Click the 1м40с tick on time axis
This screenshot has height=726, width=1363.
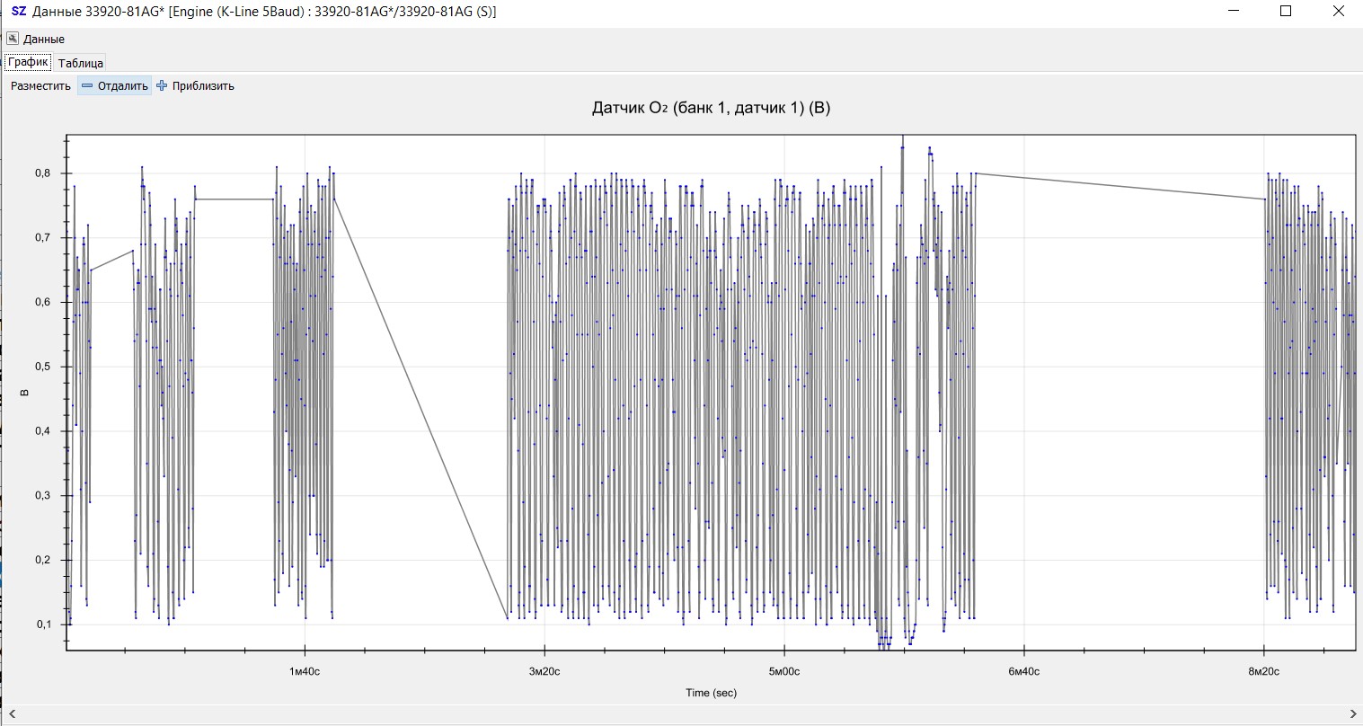pos(305,671)
